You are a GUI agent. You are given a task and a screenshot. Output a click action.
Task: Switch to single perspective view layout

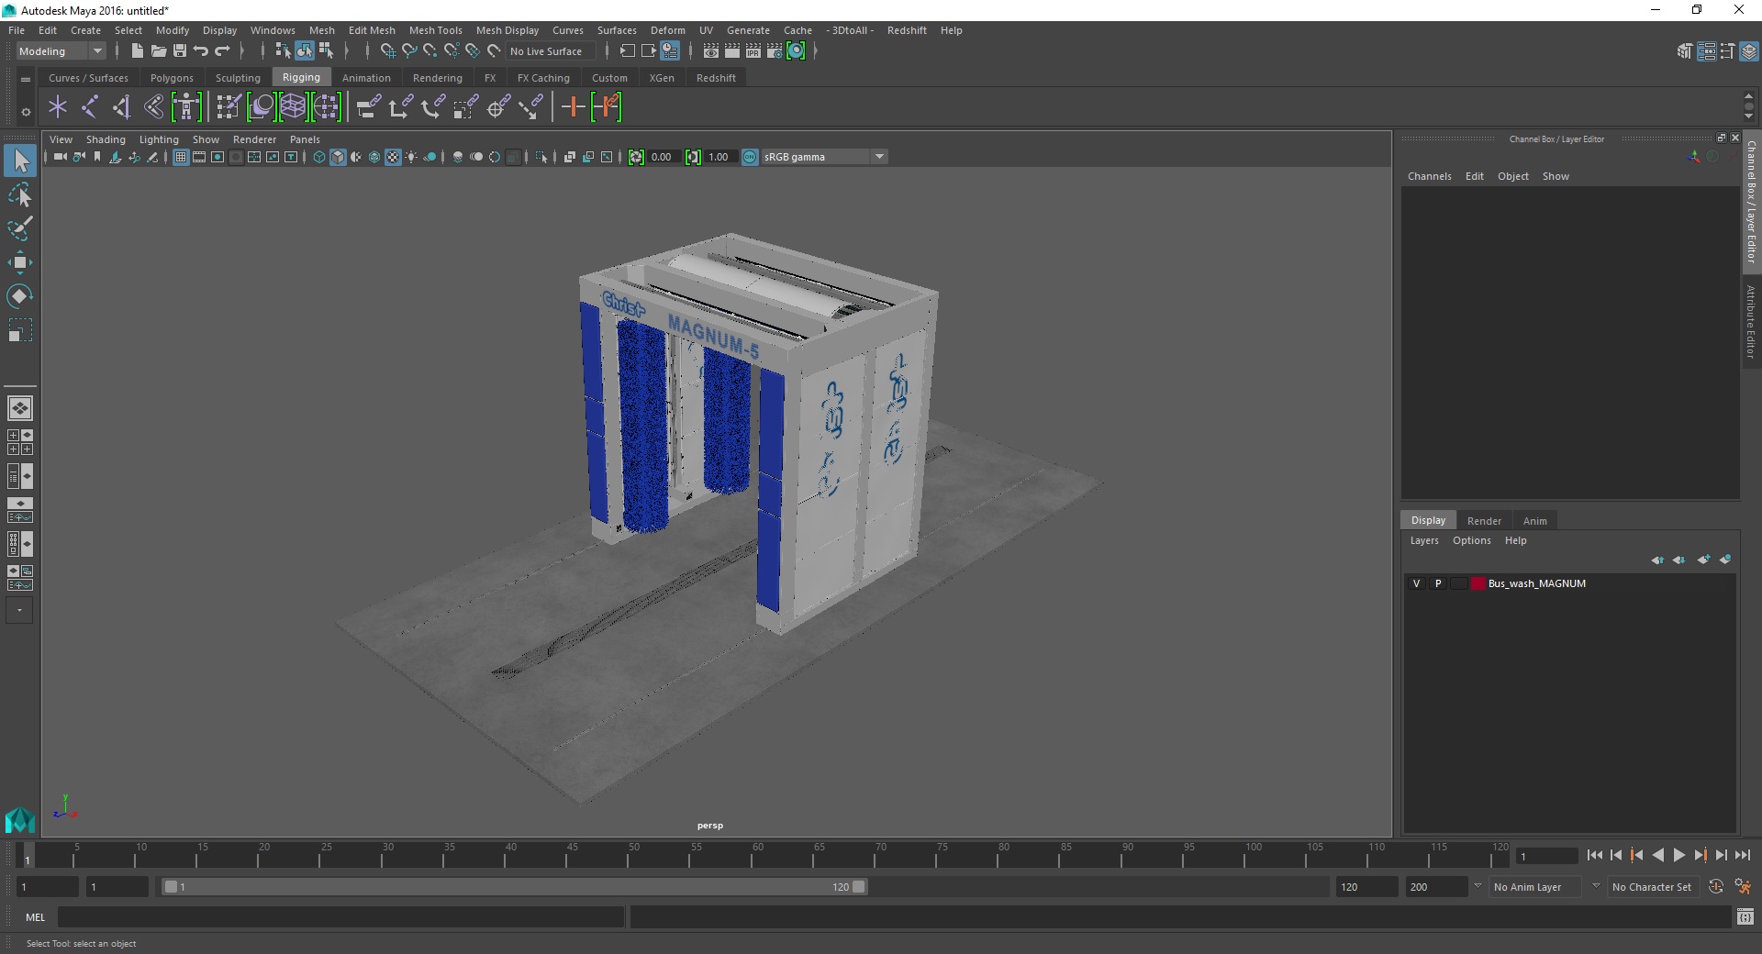click(19, 408)
